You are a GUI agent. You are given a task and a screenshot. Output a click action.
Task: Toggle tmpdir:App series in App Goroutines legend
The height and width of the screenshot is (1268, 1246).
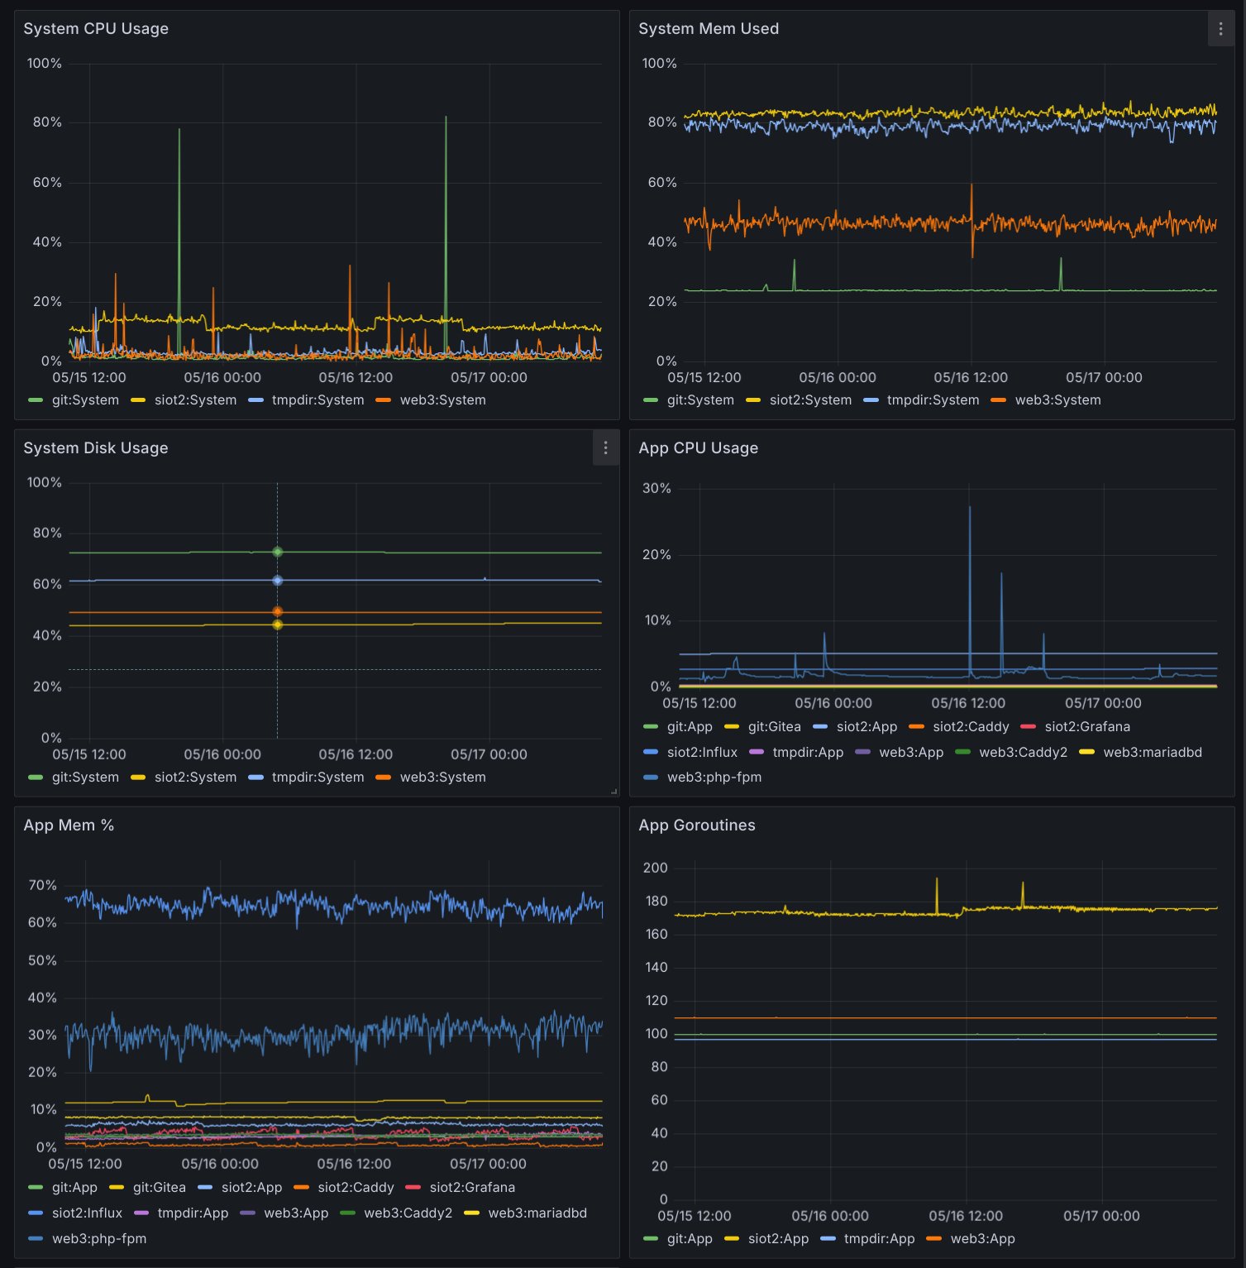click(x=879, y=1239)
